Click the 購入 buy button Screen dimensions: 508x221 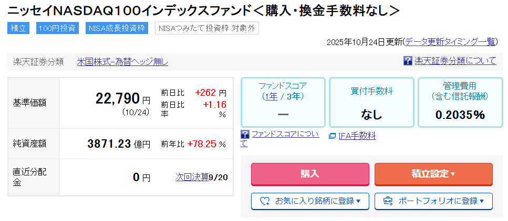[x=310, y=174]
